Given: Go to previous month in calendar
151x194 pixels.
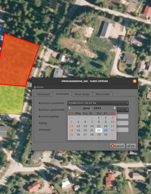Looking at the screenshot, I should tap(70, 108).
